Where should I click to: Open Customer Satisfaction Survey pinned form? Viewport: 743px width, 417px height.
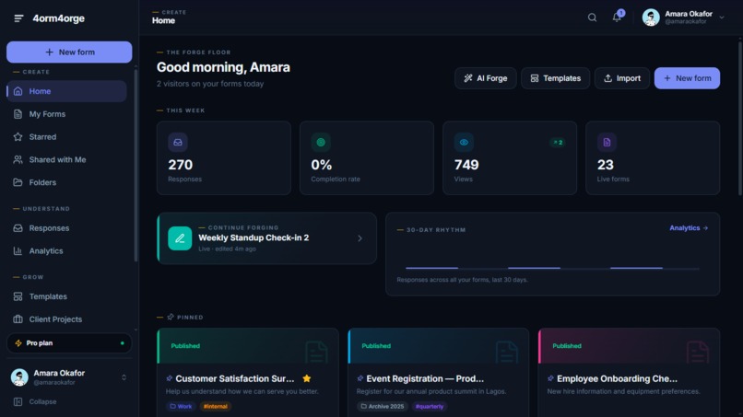(x=248, y=373)
